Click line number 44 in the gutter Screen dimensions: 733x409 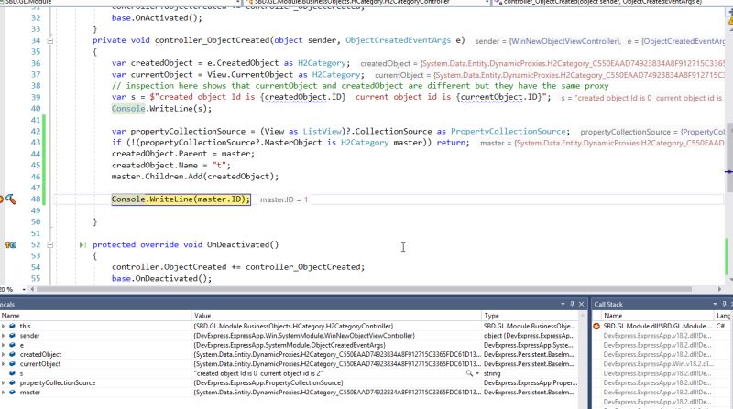coord(36,154)
